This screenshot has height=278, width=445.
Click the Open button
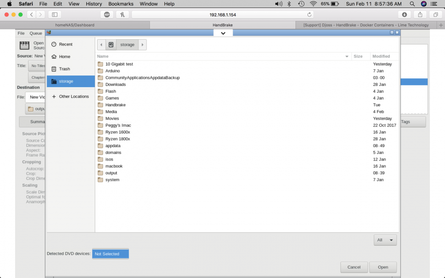[x=383, y=267]
